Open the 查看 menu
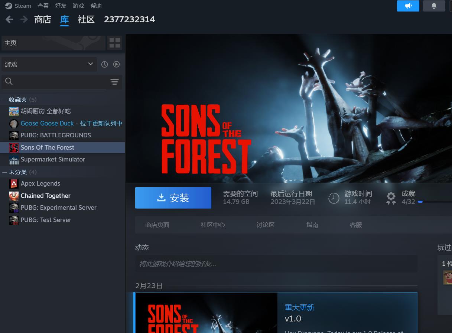 tap(43, 6)
